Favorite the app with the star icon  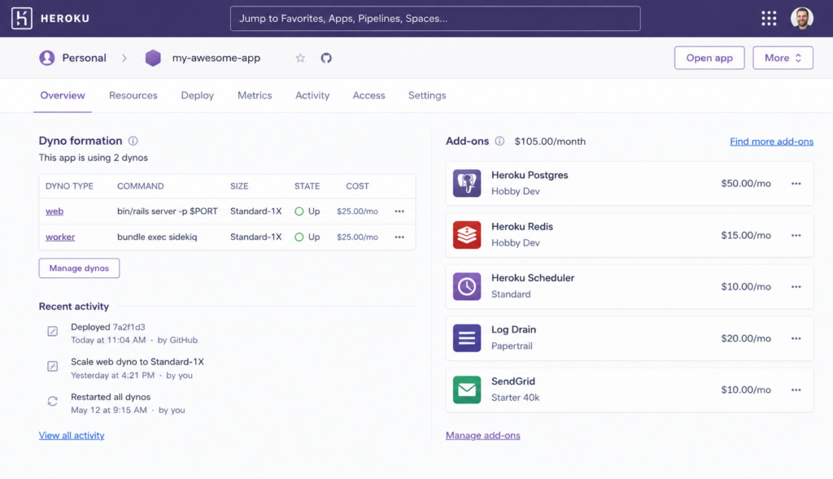coord(300,58)
